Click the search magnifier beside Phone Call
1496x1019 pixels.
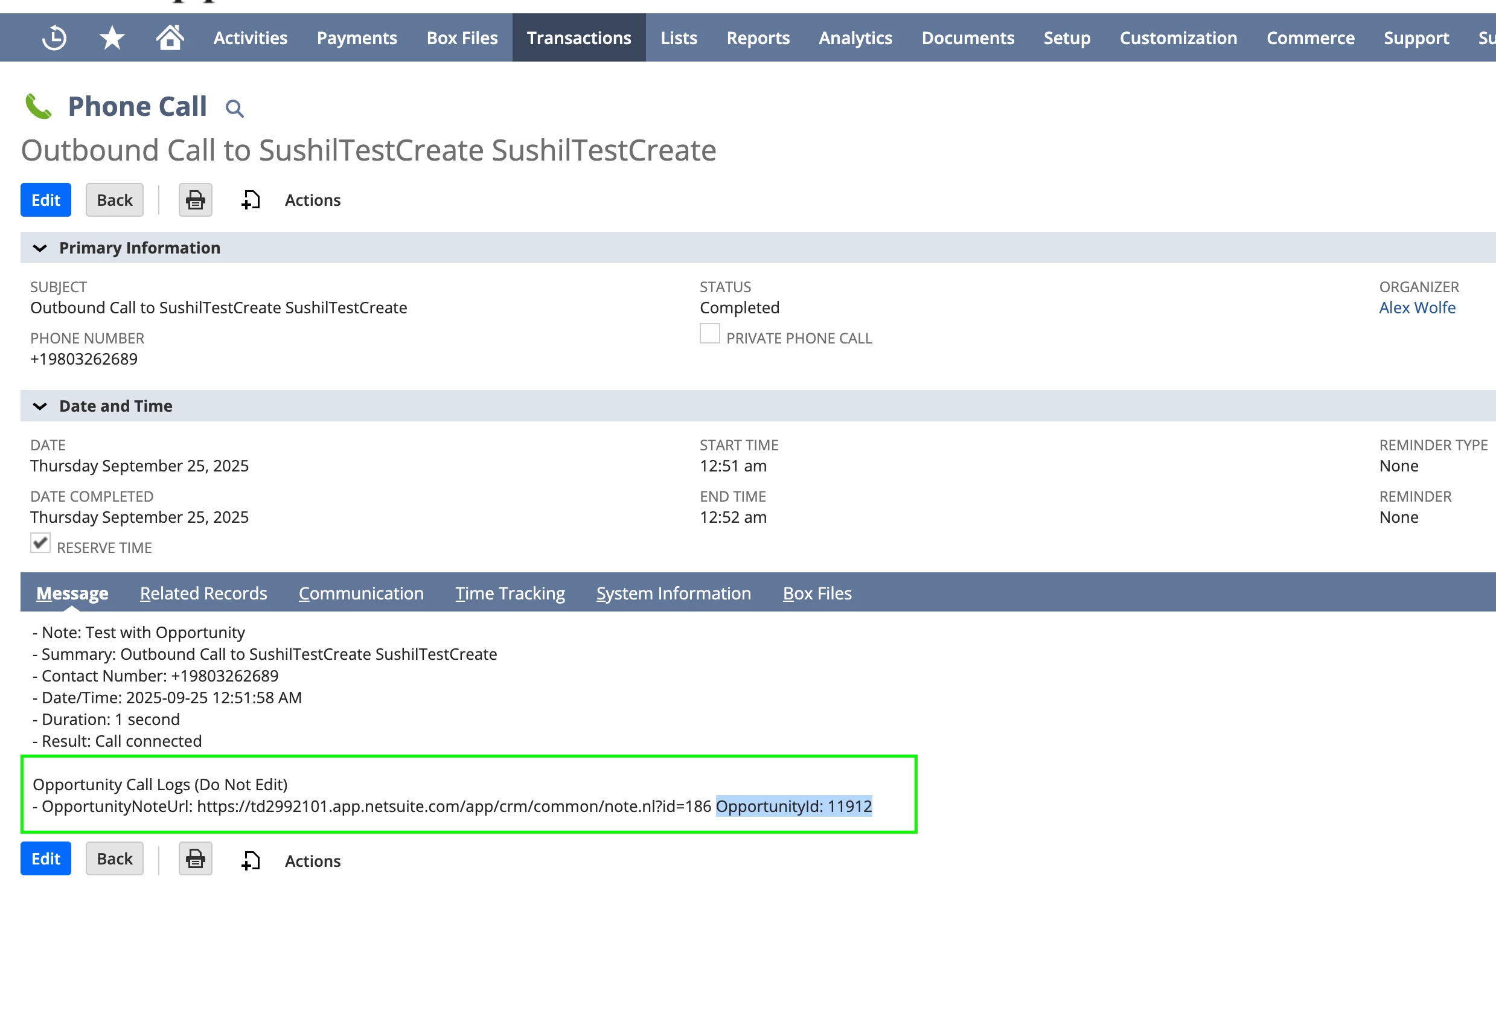tap(235, 109)
